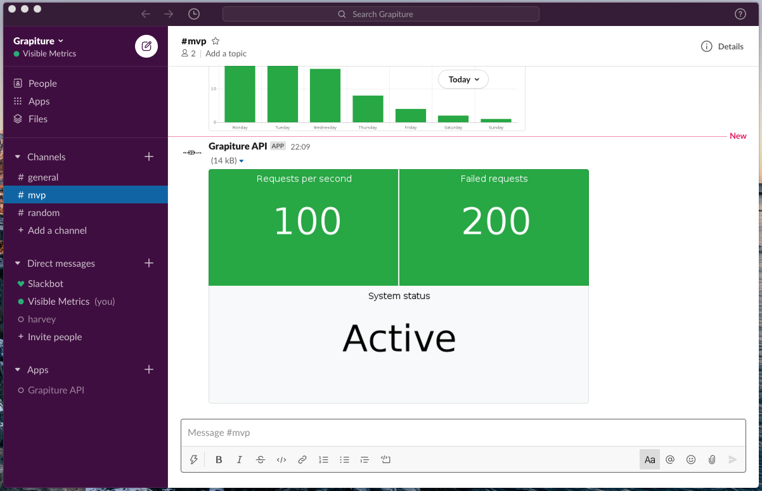View the member count of #mvp
The image size is (762, 491).
click(188, 54)
